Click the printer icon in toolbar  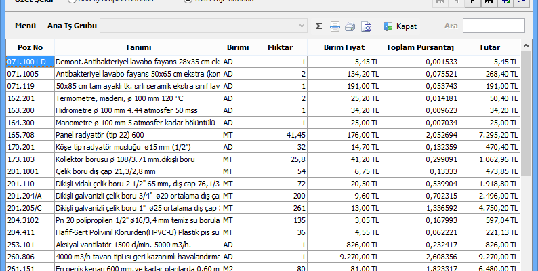tap(350, 26)
